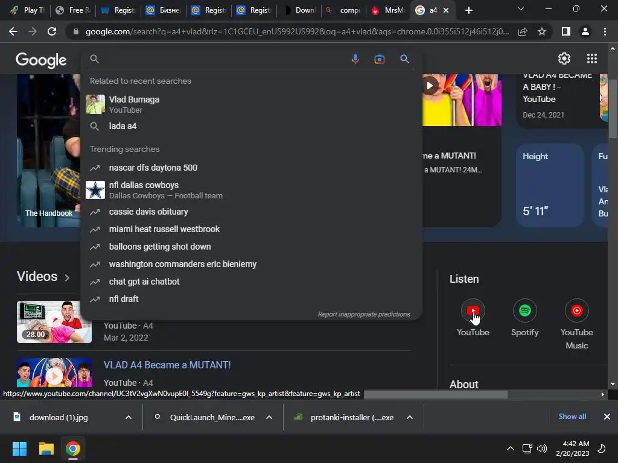Expand options for protanki-installer download
Viewport: 618px width, 463px height.
[410, 417]
